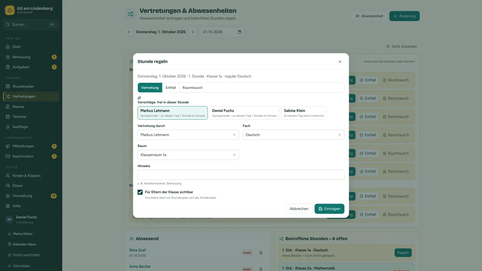This screenshot has height=271, width=482.
Task: Open the Vertretung durch dropdown
Action: 188,135
